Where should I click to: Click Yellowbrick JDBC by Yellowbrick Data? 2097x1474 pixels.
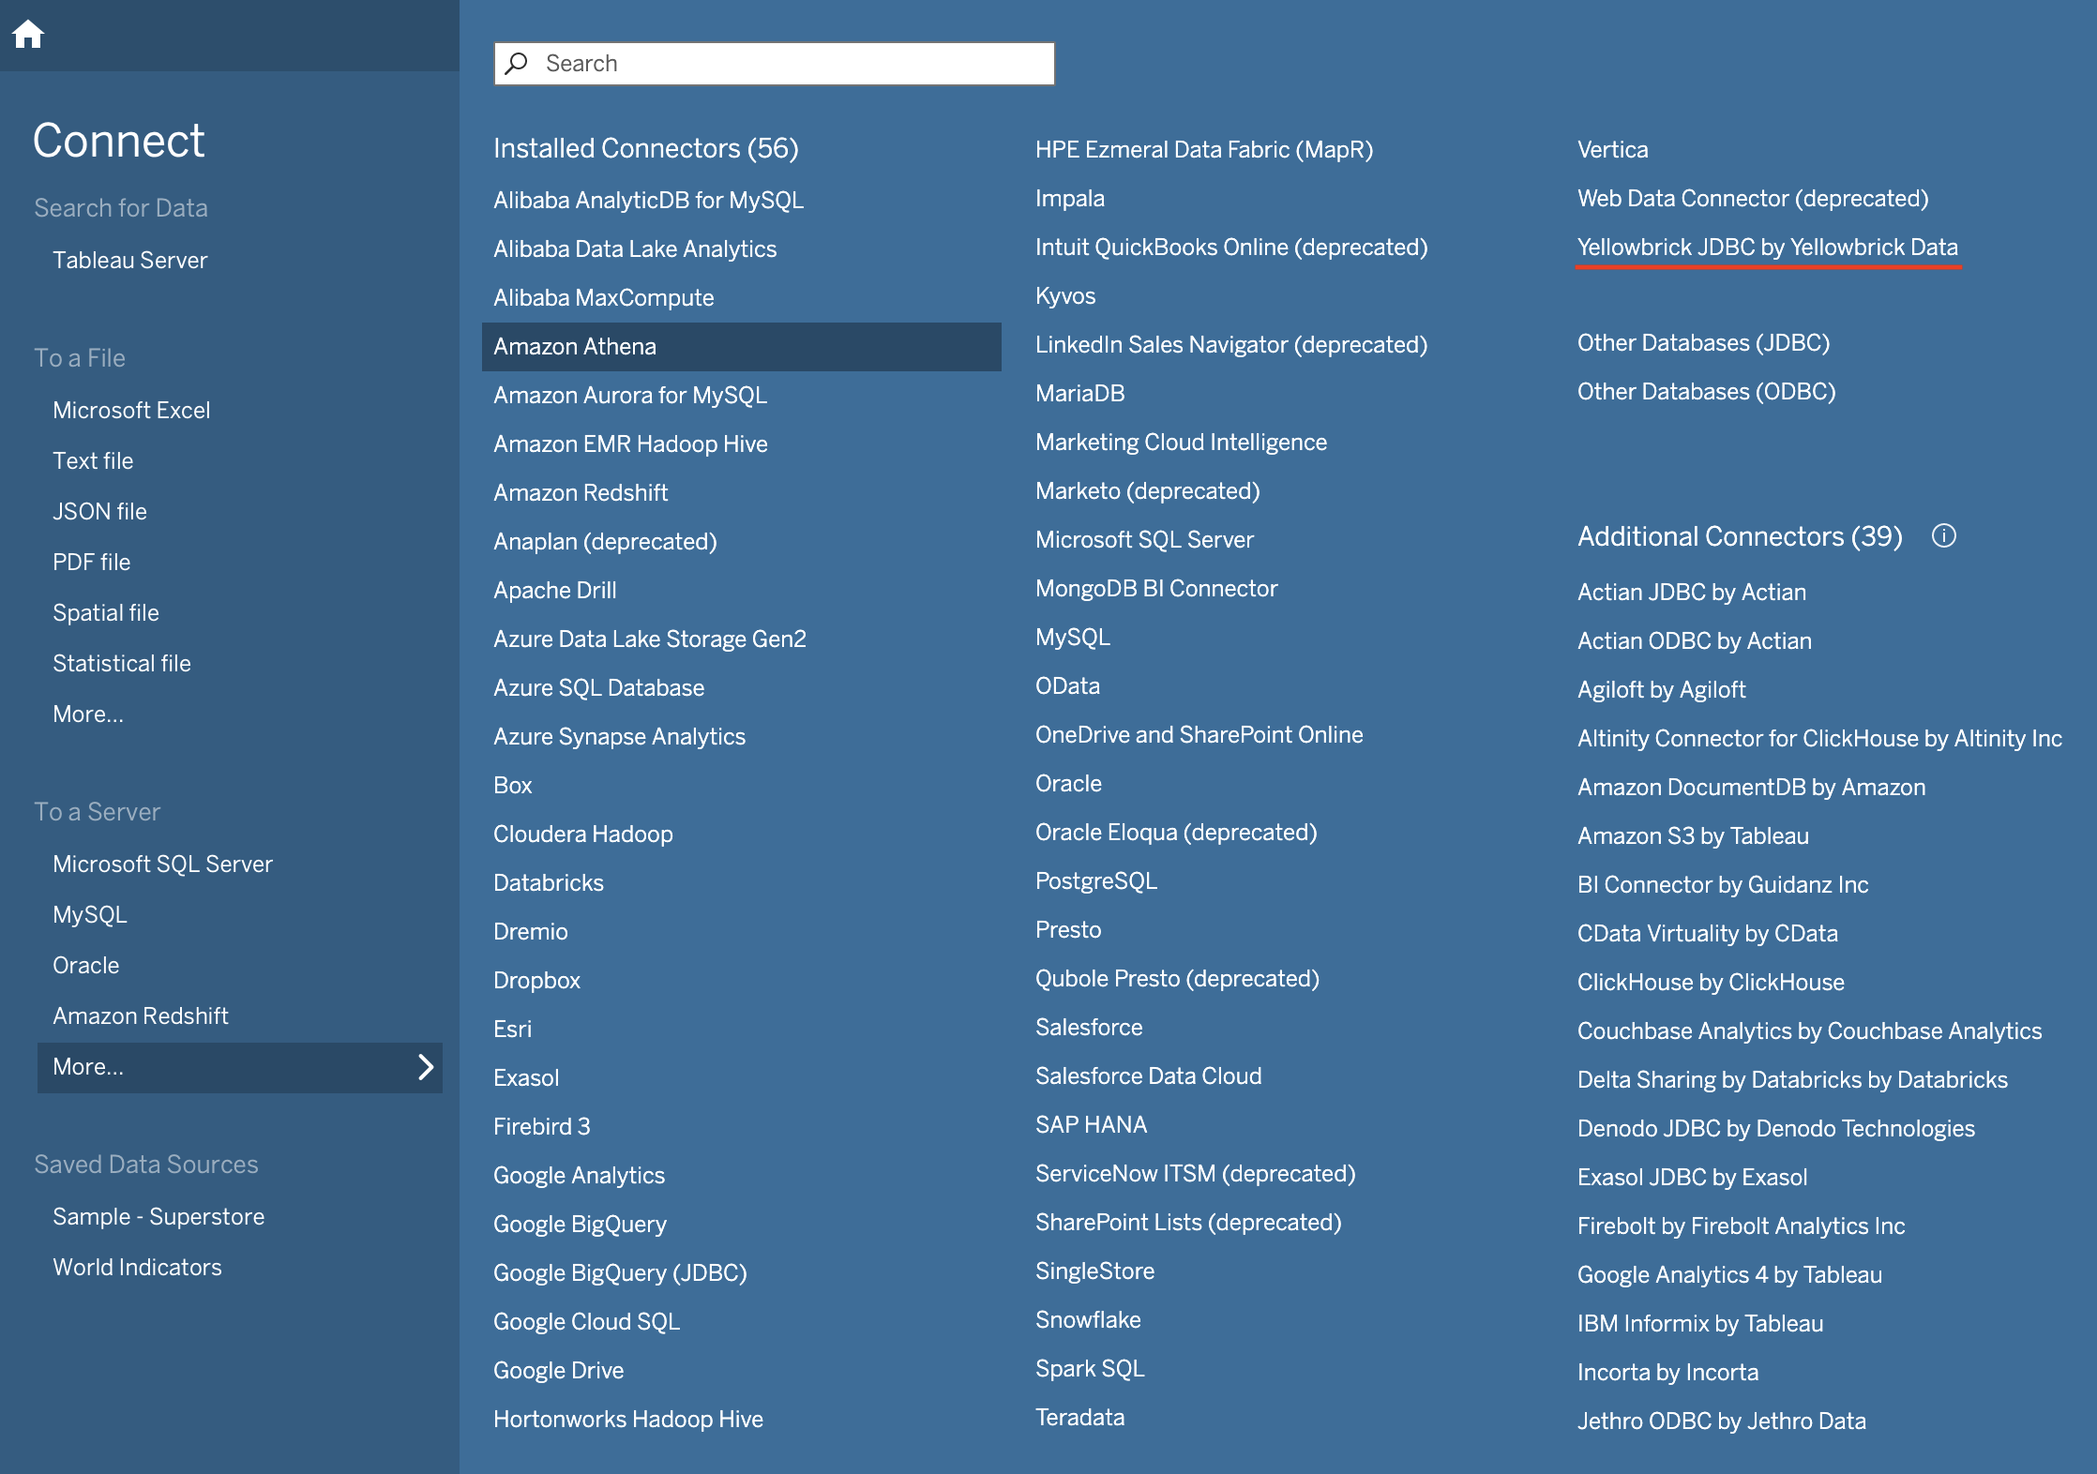click(x=1767, y=248)
